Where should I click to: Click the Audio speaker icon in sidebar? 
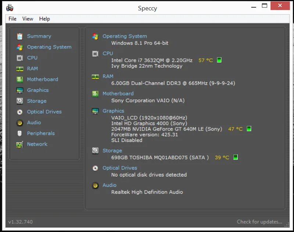pos(20,123)
